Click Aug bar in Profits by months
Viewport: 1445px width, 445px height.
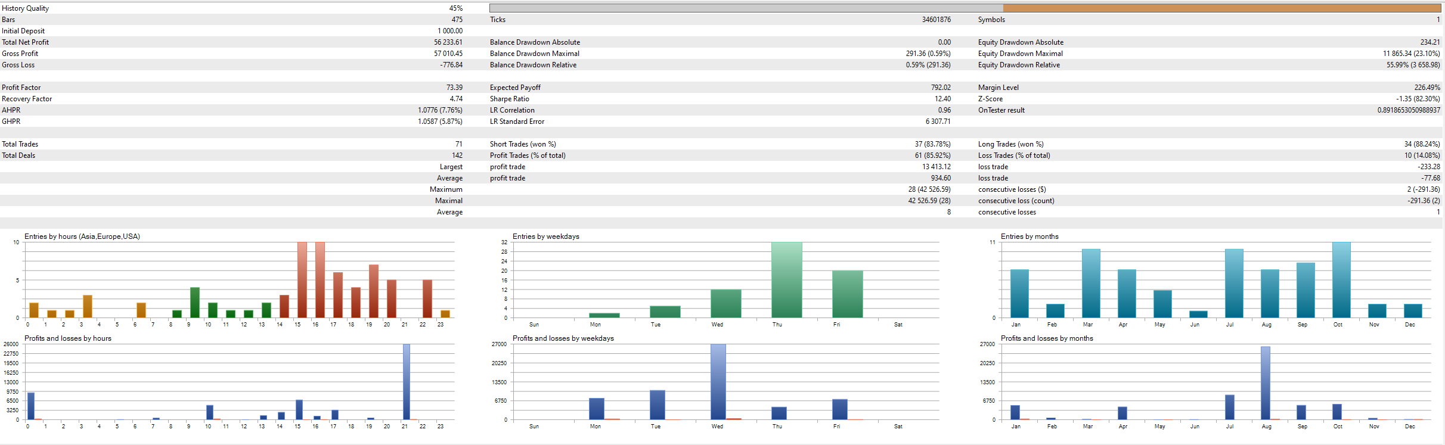[x=1266, y=383]
